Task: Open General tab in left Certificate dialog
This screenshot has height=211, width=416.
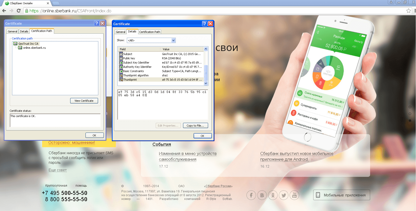Action: click(x=13, y=31)
